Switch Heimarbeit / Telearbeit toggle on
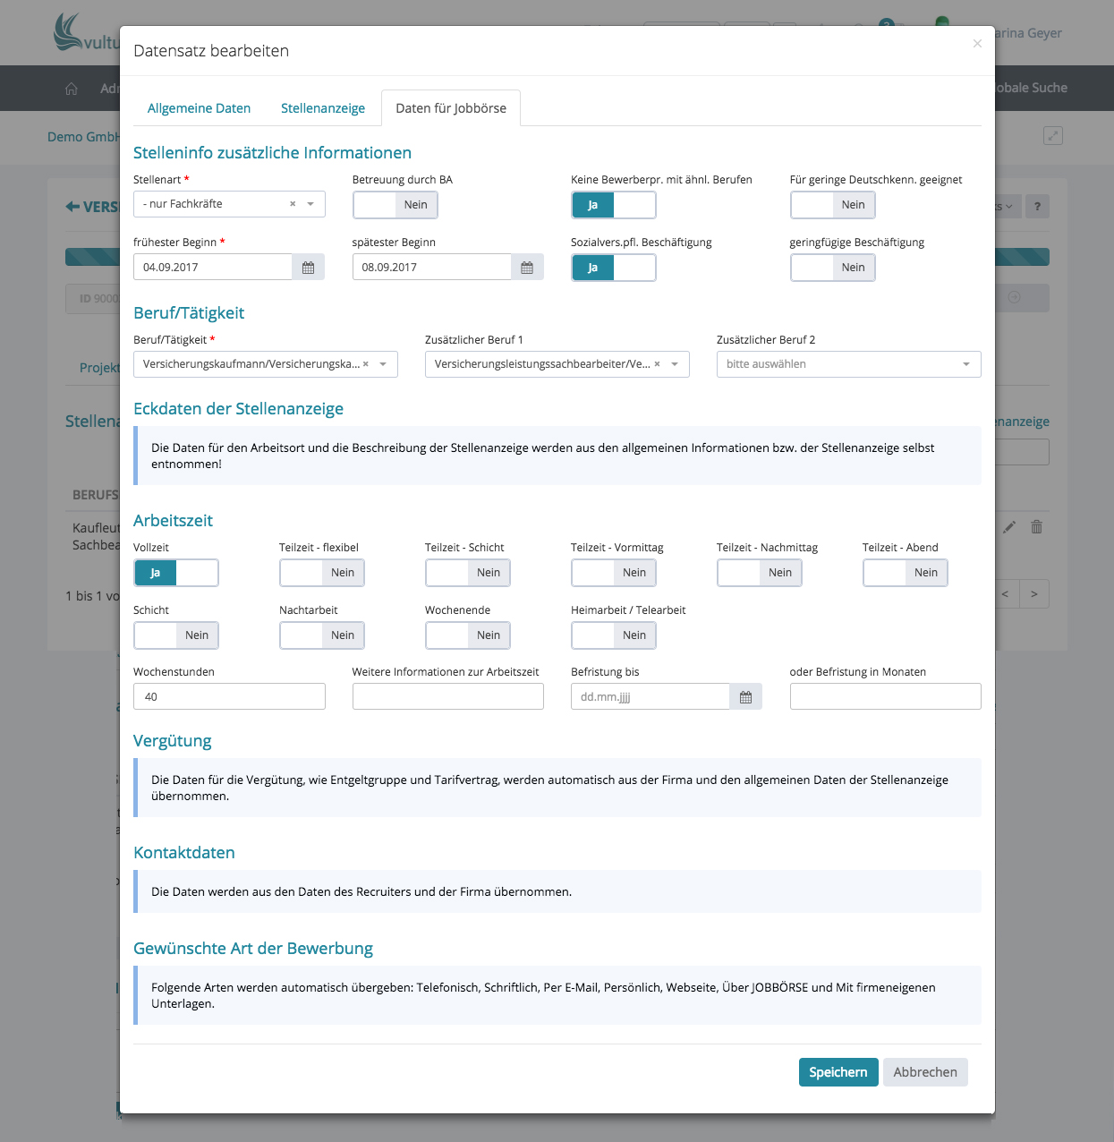Screen dimensions: 1114x1142 [614, 635]
